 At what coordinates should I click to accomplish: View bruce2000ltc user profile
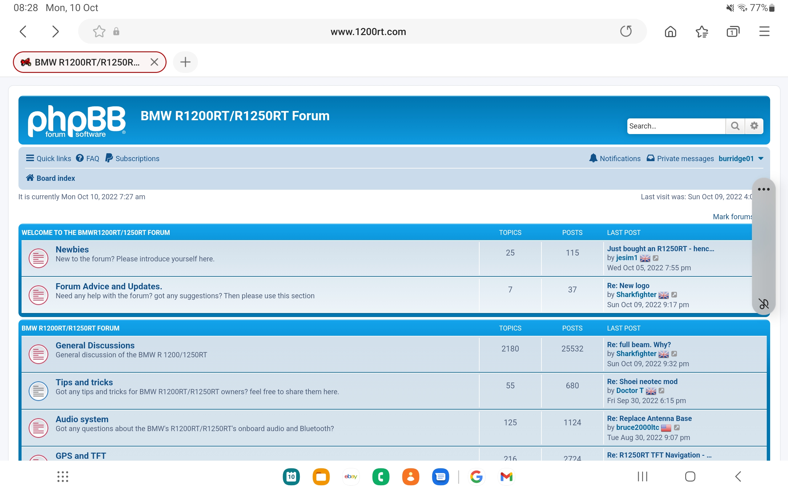coord(637,427)
